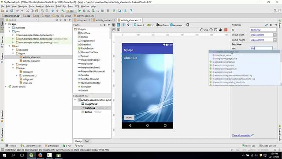The image size is (282, 159).
Task: Click the Make Project hammer icon
Action: click(x=63, y=11)
